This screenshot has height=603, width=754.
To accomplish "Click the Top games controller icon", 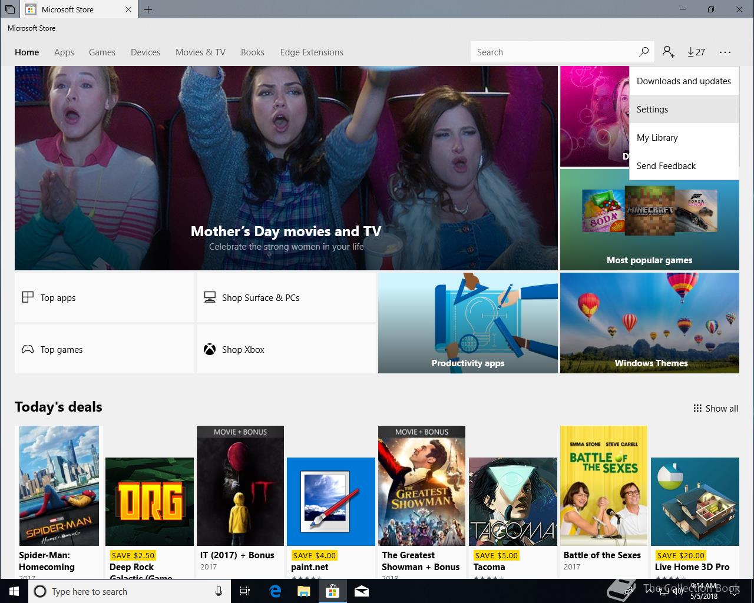I will click(x=28, y=349).
